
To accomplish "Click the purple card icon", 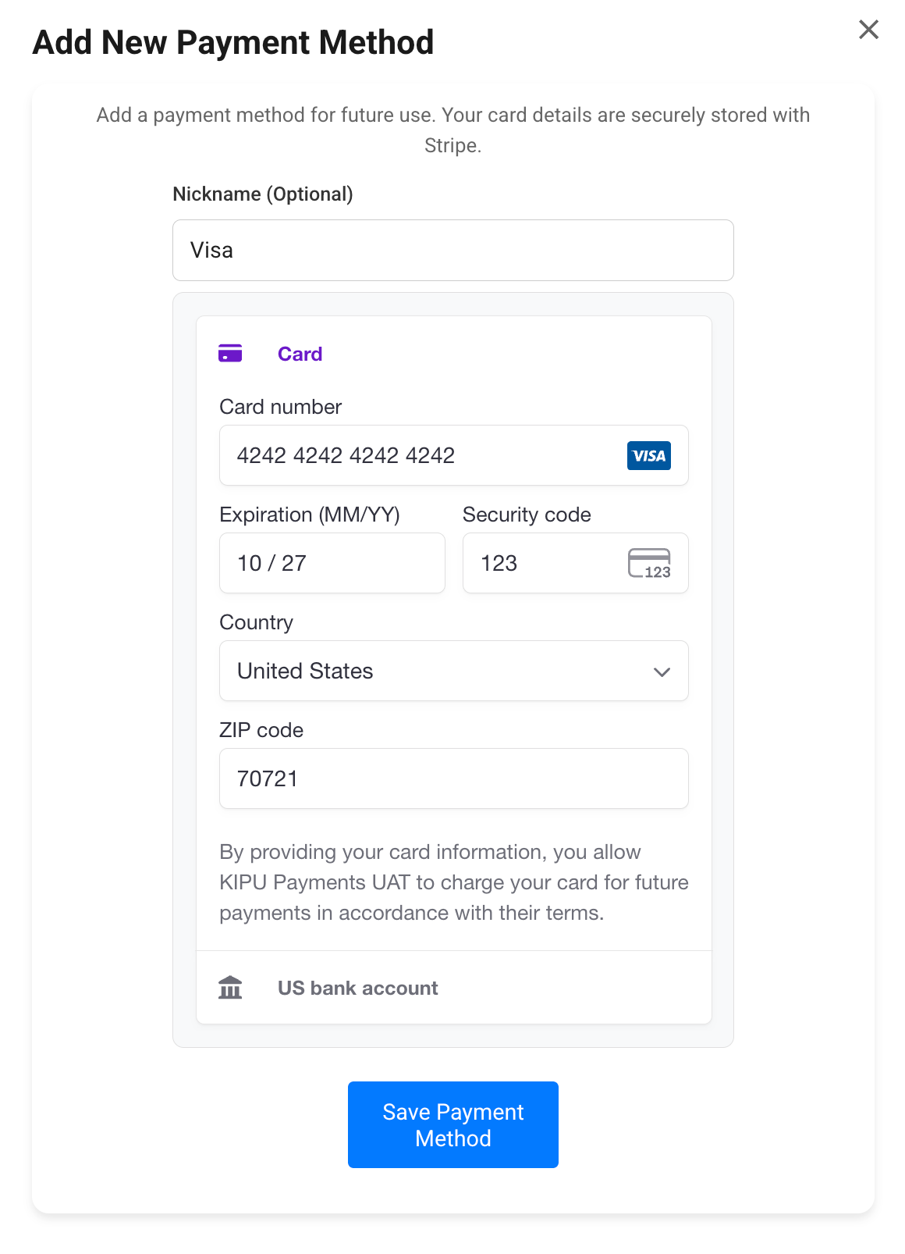I will pos(230,353).
